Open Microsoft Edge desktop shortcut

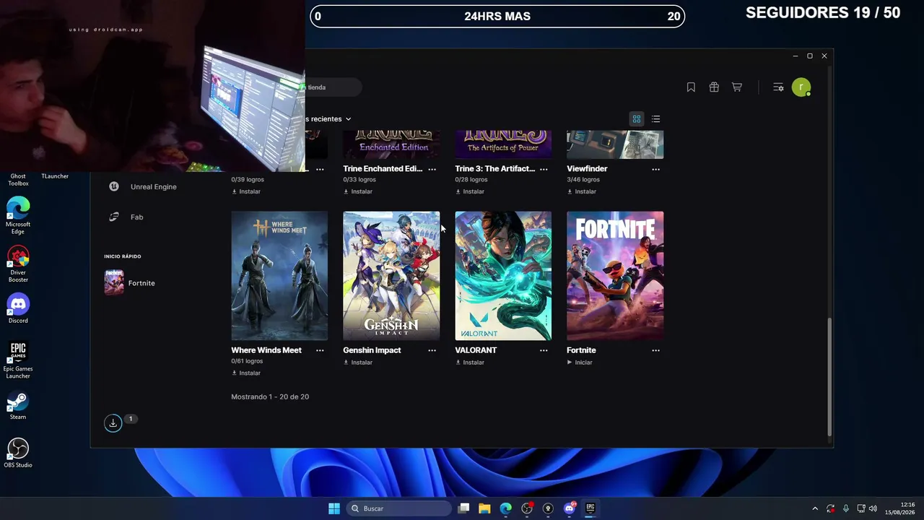click(x=18, y=215)
